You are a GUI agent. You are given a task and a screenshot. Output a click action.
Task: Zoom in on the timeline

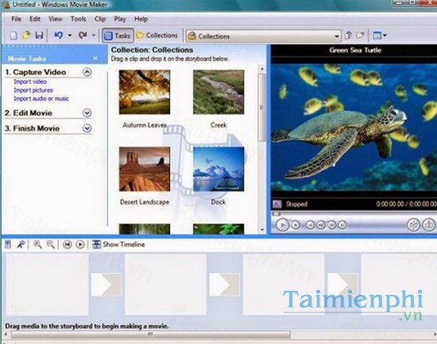point(37,244)
